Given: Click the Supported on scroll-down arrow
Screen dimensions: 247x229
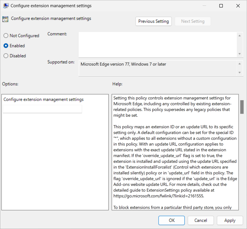Looking at the screenshot, I should click(240, 72).
